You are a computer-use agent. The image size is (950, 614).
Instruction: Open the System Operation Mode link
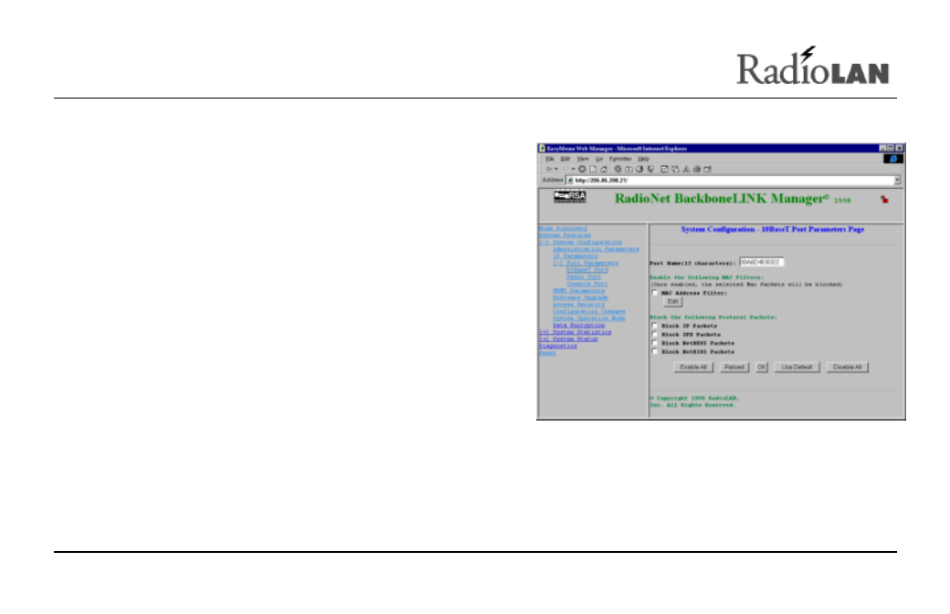(x=589, y=318)
